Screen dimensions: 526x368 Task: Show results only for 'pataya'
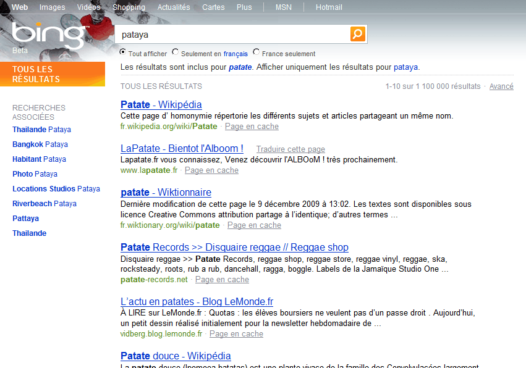pyautogui.click(x=405, y=67)
